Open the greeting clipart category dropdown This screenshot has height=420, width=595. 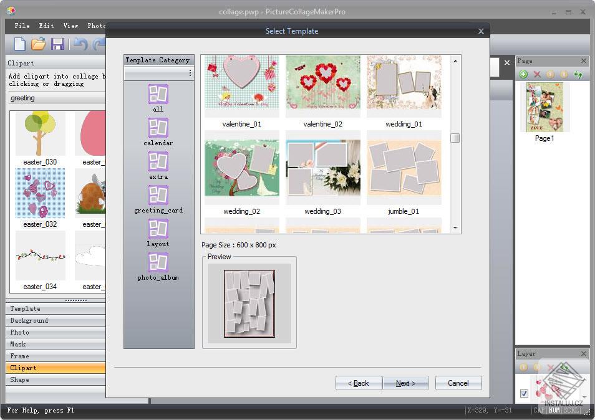pyautogui.click(x=57, y=98)
